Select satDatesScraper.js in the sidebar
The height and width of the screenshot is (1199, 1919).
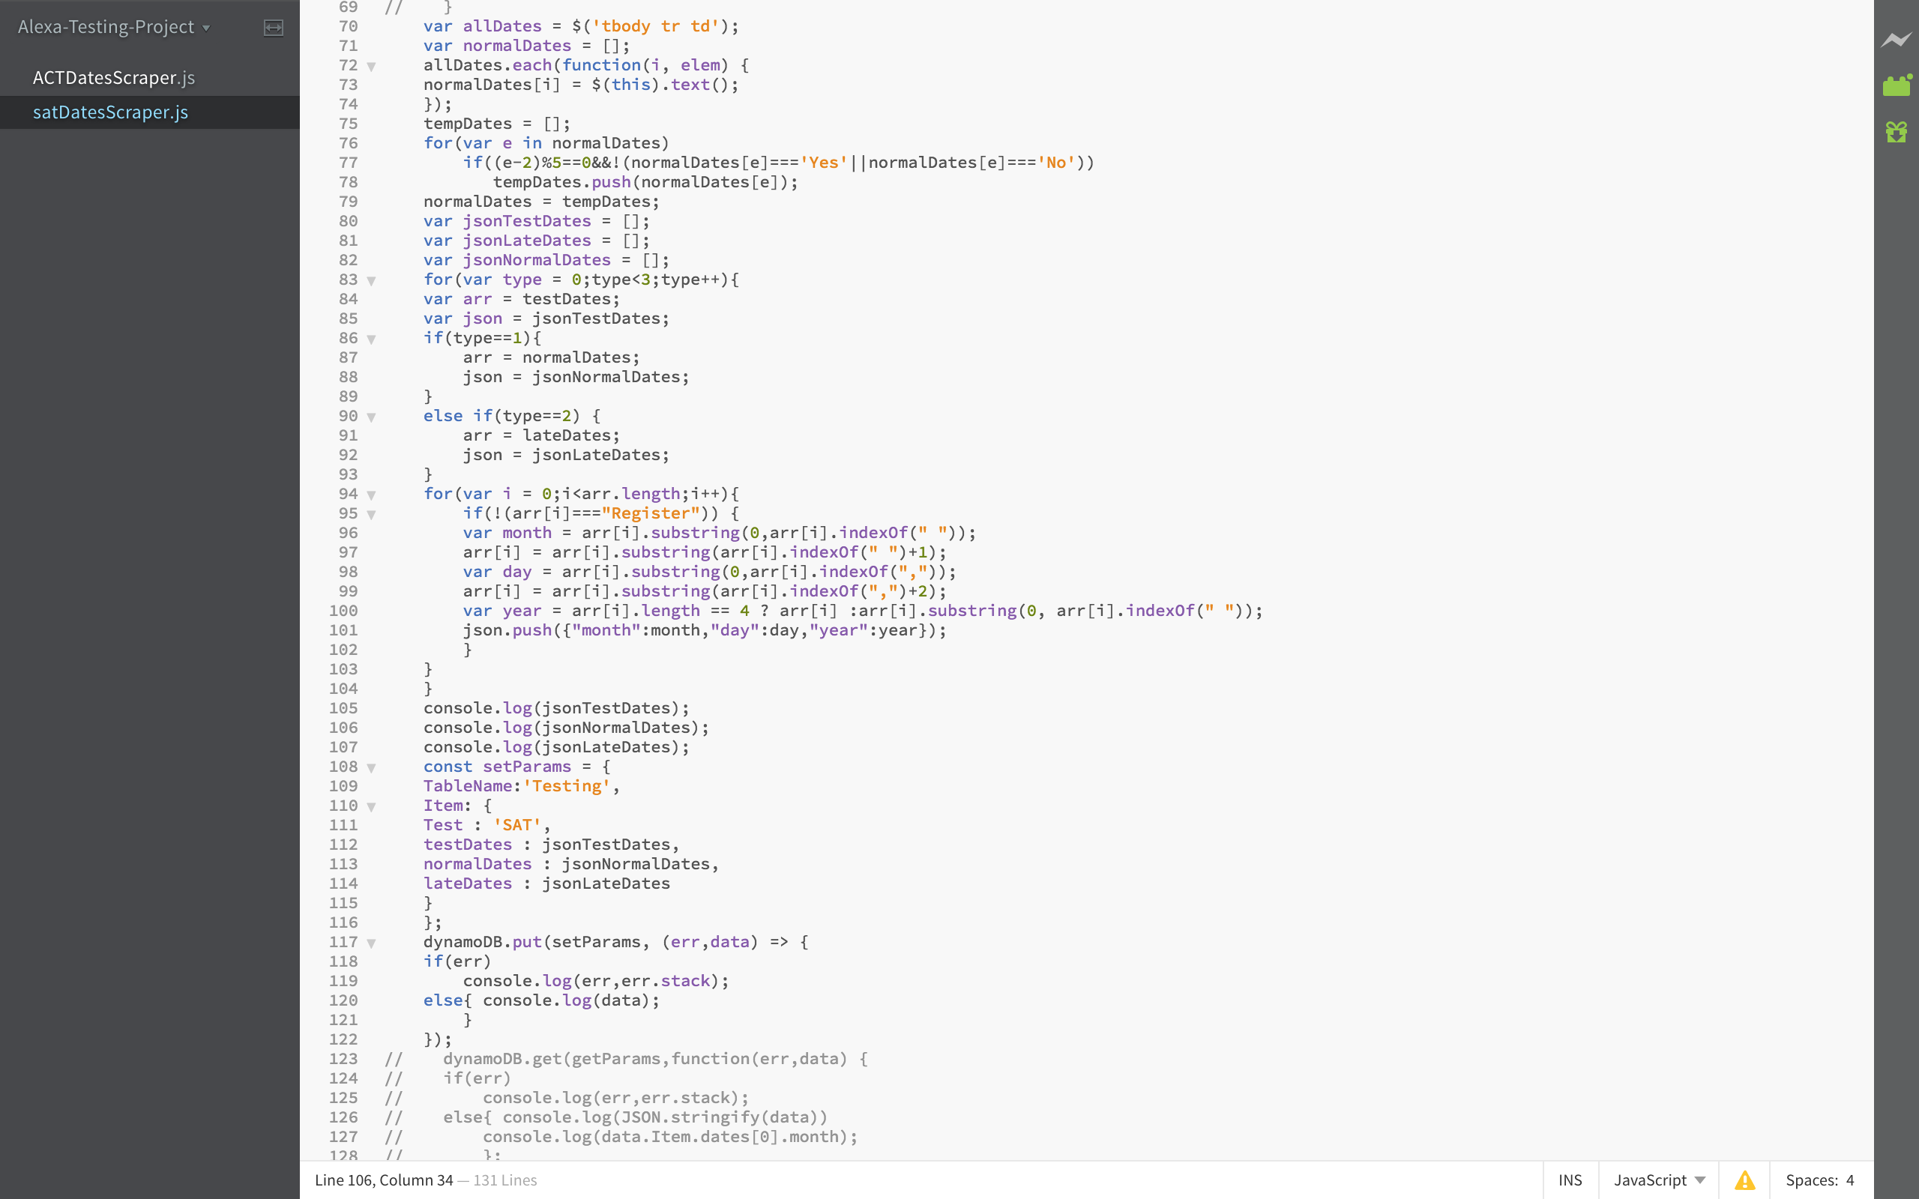click(110, 112)
